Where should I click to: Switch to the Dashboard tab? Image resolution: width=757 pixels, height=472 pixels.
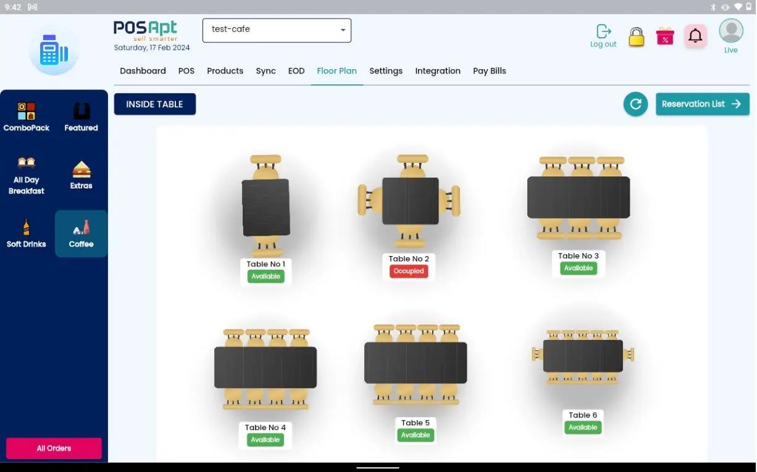click(x=143, y=71)
